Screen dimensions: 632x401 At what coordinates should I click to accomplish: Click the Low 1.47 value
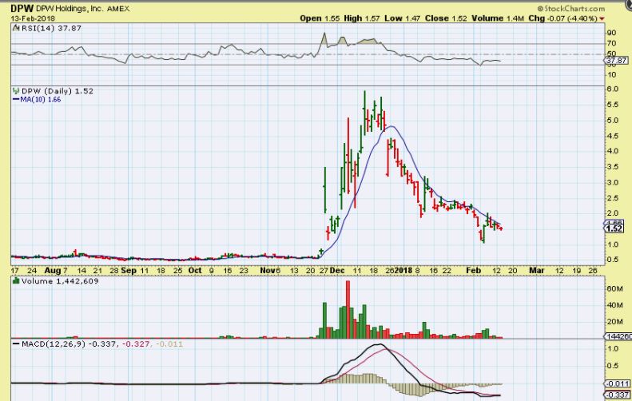[x=402, y=18]
